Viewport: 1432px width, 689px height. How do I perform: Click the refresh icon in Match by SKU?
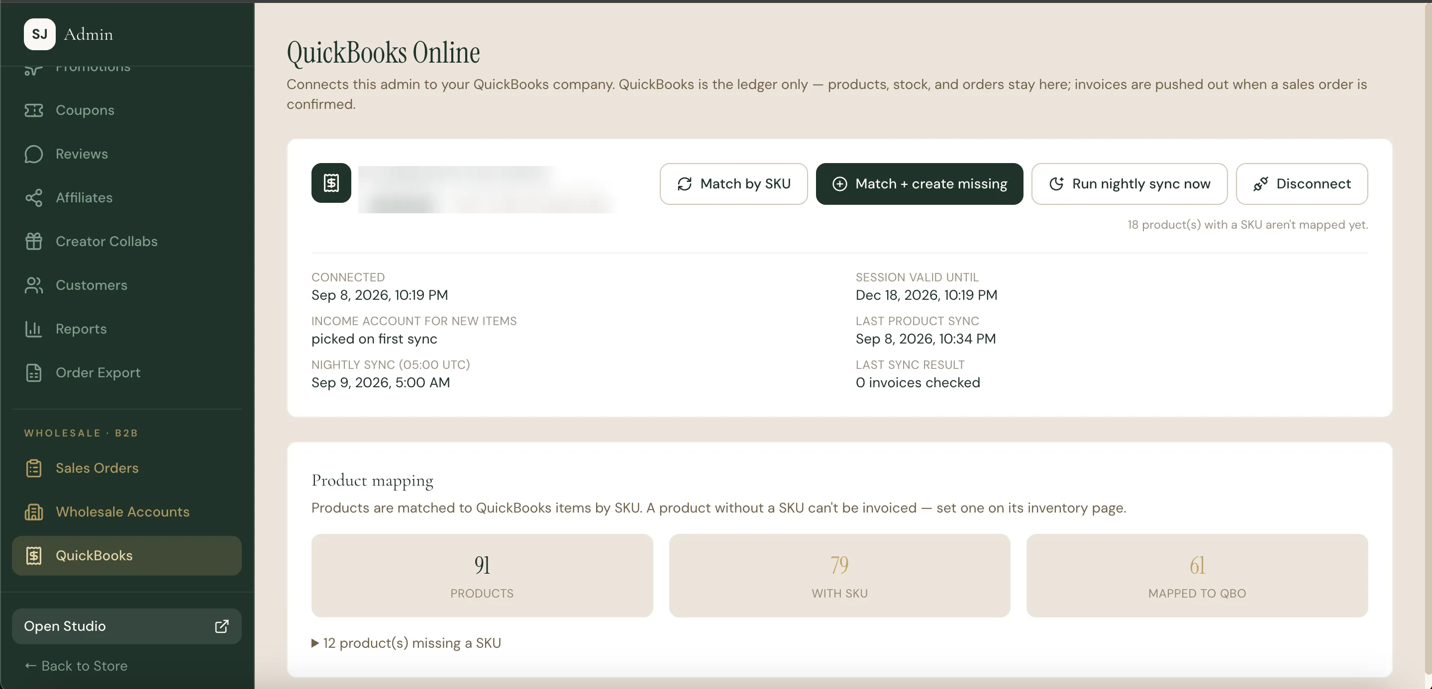pos(684,184)
